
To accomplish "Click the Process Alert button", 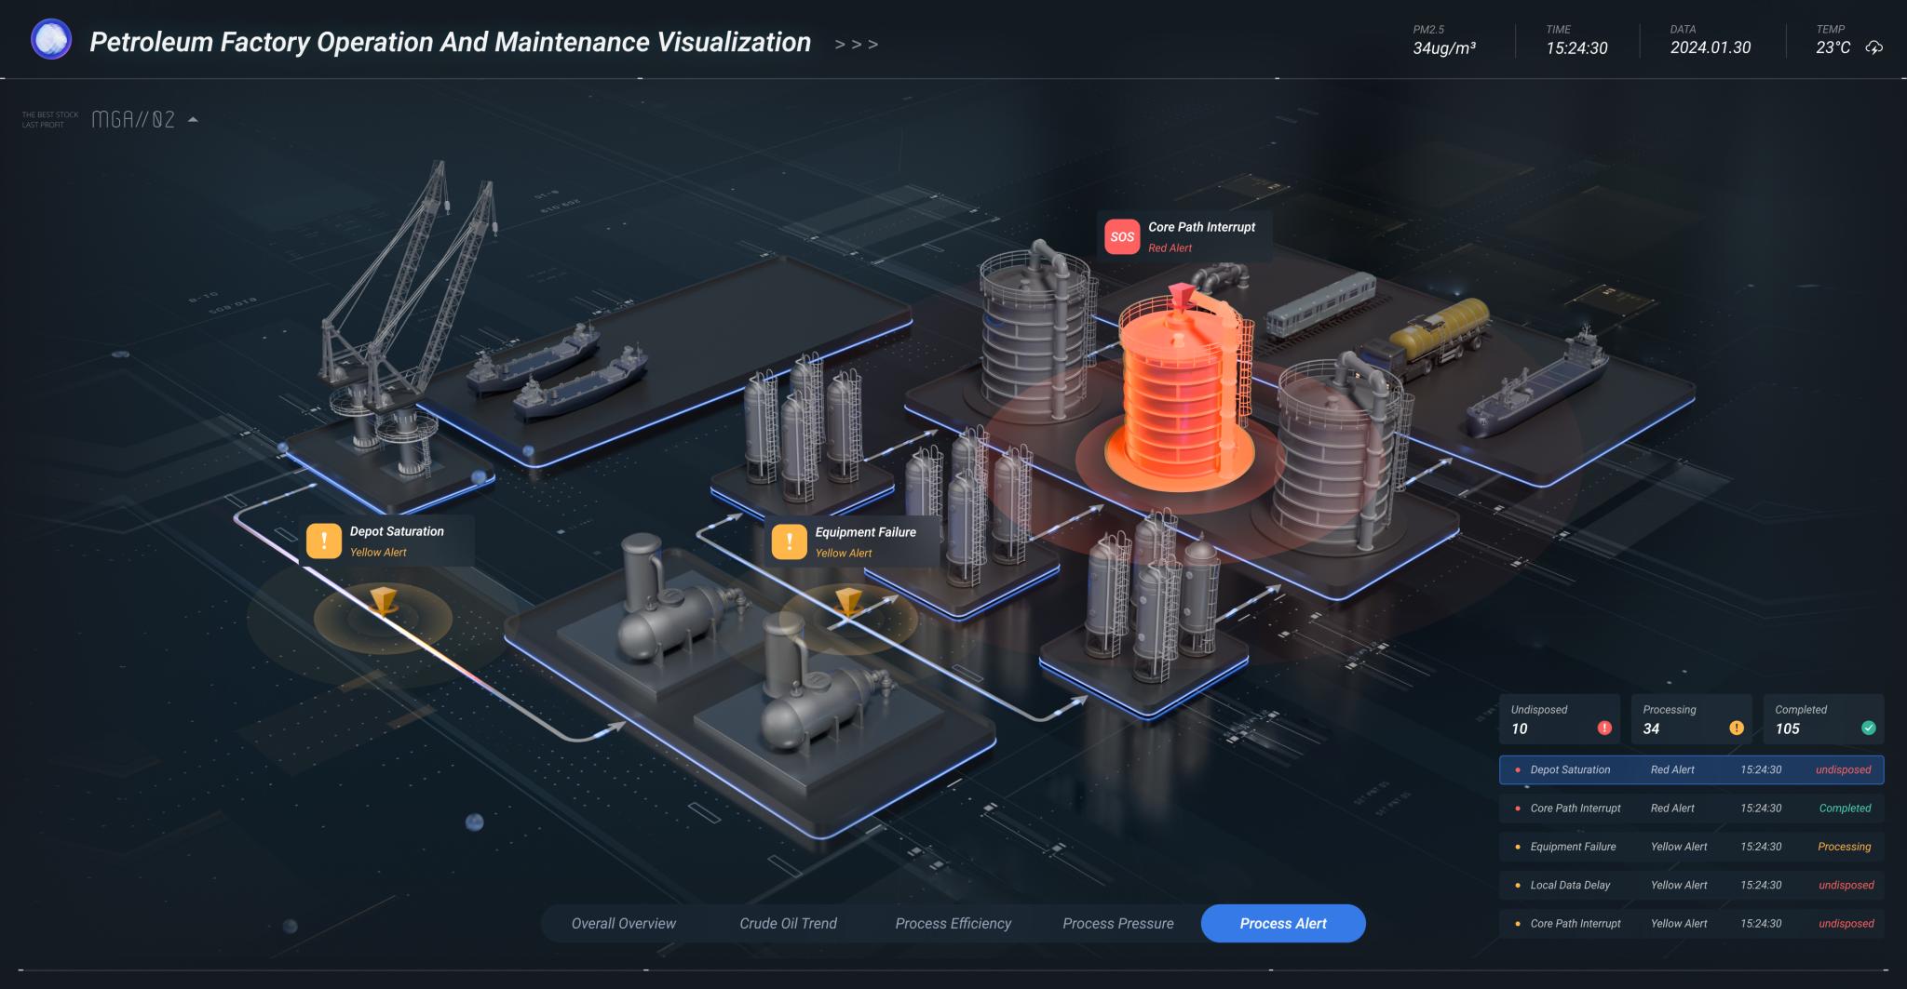I will pos(1283,923).
